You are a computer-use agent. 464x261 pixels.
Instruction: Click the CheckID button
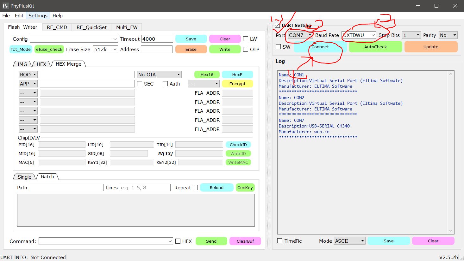tap(238, 145)
